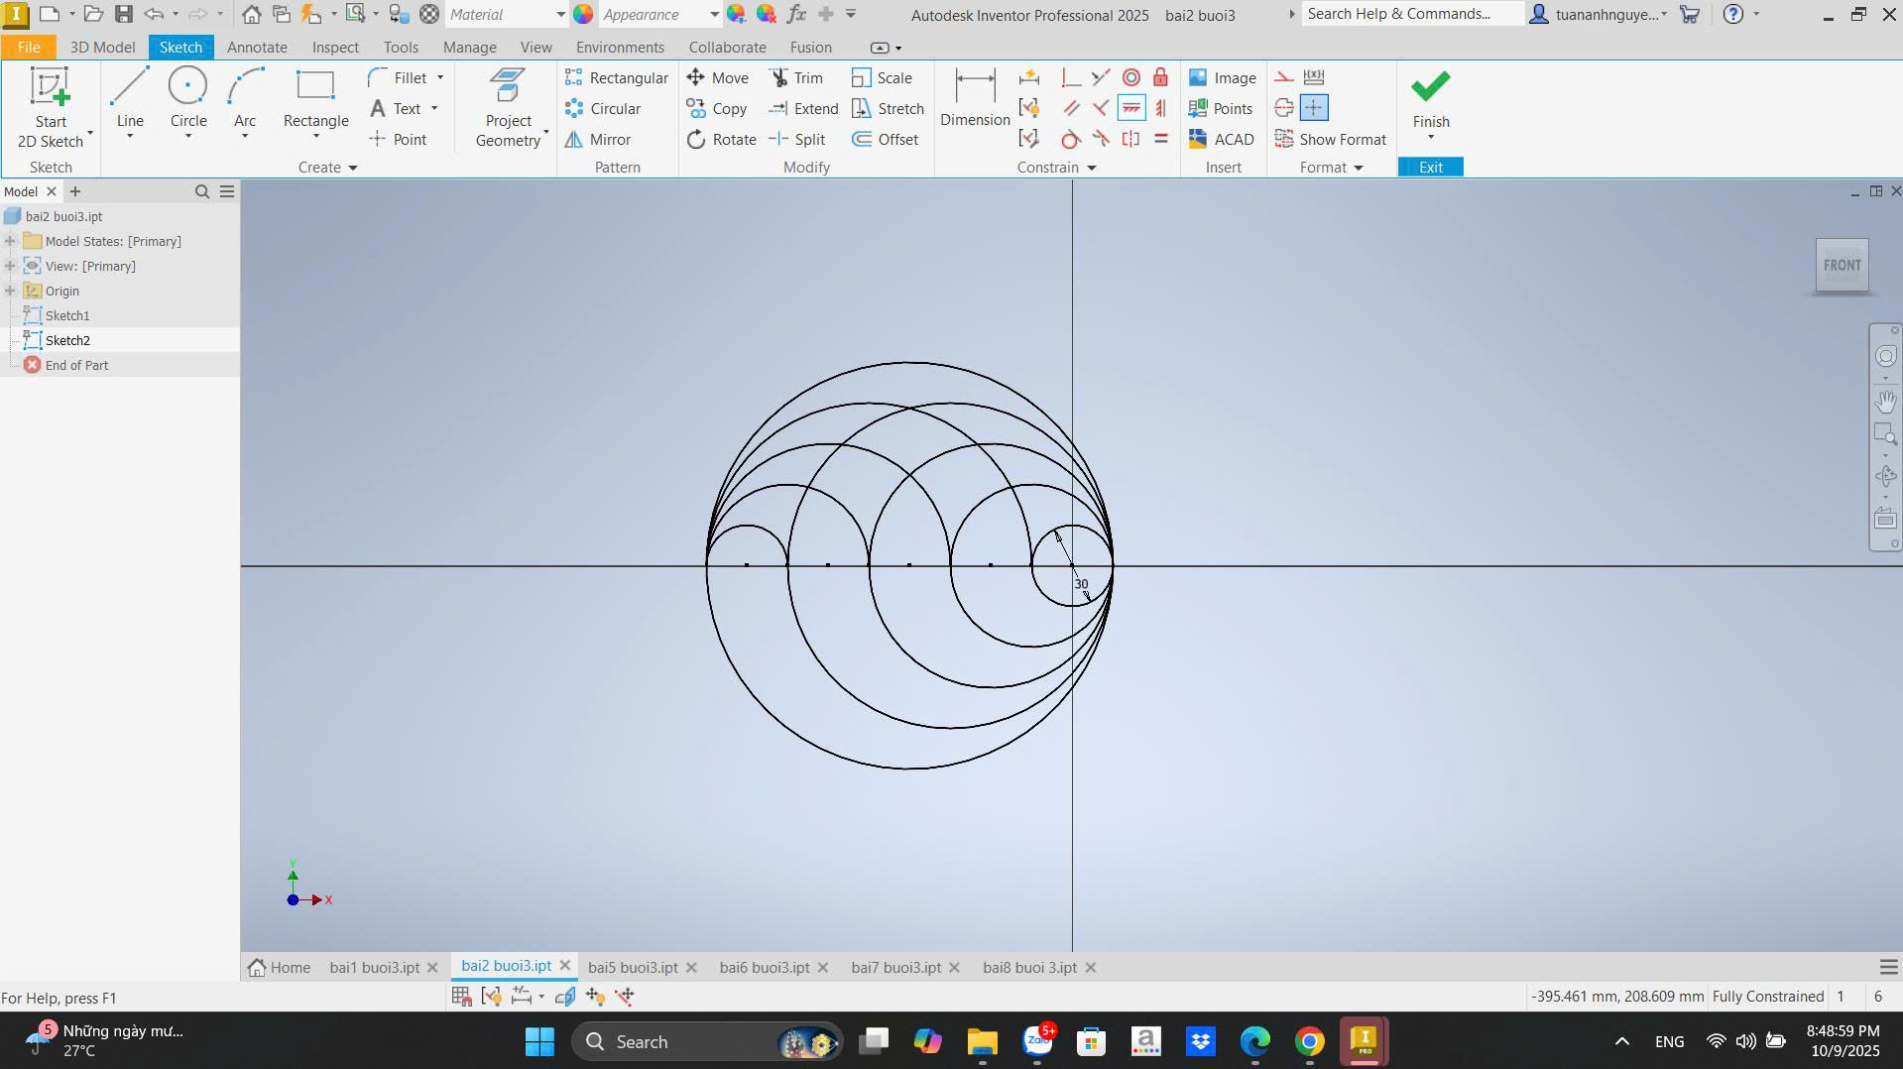Toggle Snap to Grid in status bar
The width and height of the screenshot is (1903, 1069).
[461, 997]
